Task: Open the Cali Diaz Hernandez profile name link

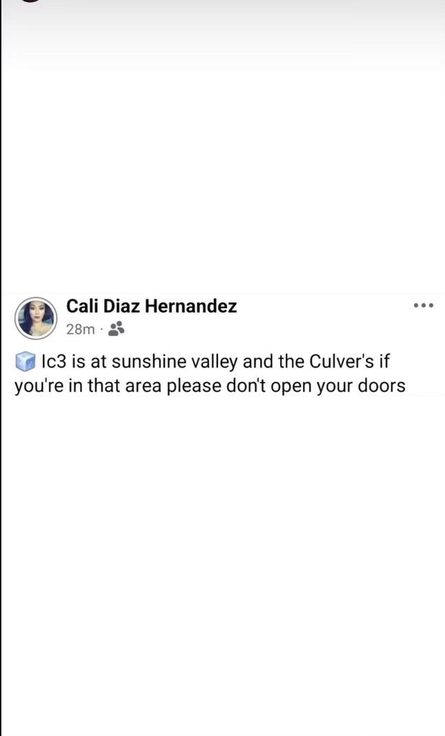Action: coord(151,306)
